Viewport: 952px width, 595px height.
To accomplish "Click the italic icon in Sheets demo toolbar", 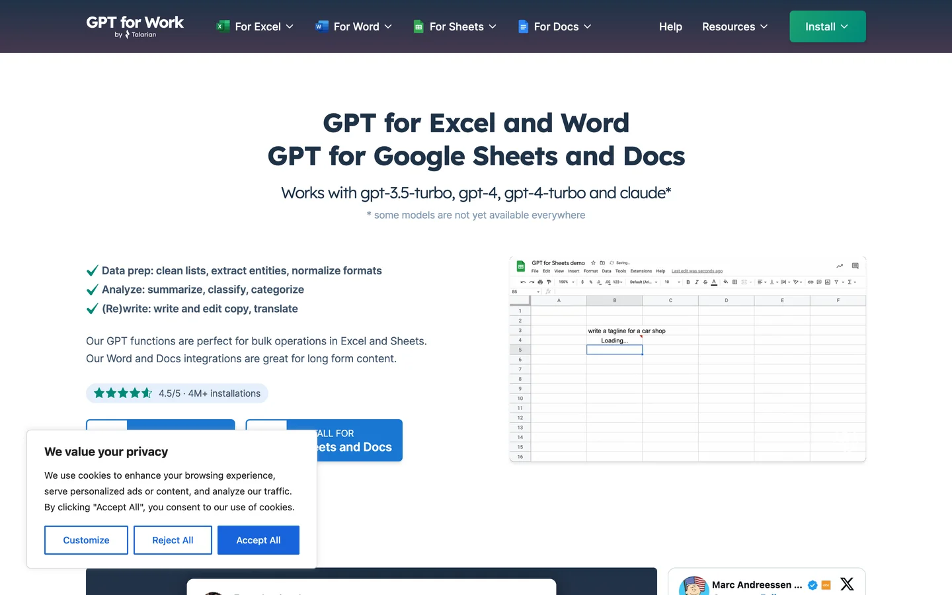I will (696, 282).
